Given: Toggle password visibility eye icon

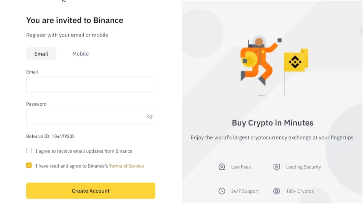Looking at the screenshot, I should click(150, 117).
